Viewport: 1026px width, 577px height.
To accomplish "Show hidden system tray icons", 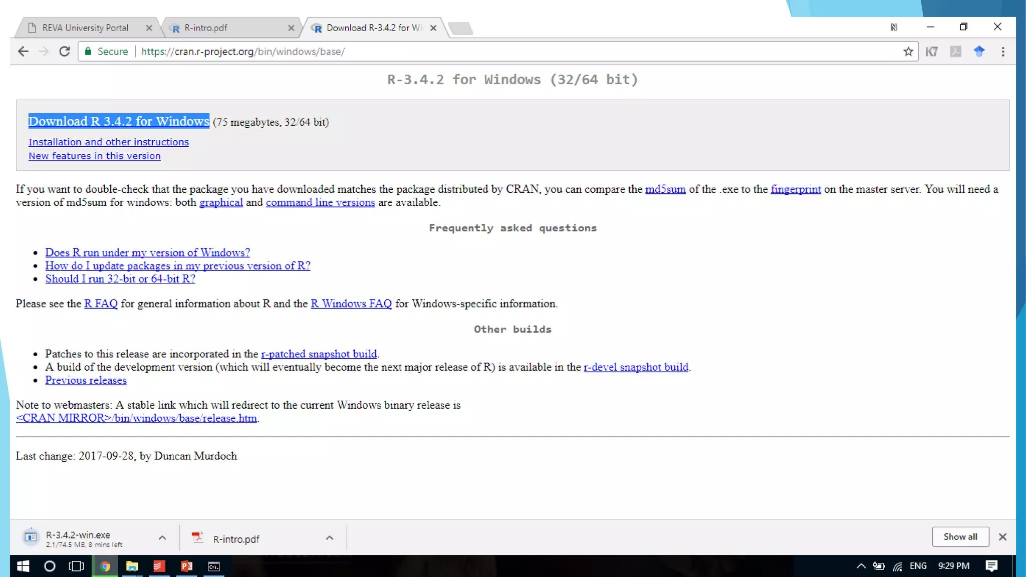I will 861,566.
